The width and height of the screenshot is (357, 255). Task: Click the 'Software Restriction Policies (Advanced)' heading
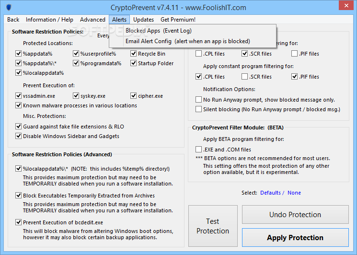pos(62,154)
